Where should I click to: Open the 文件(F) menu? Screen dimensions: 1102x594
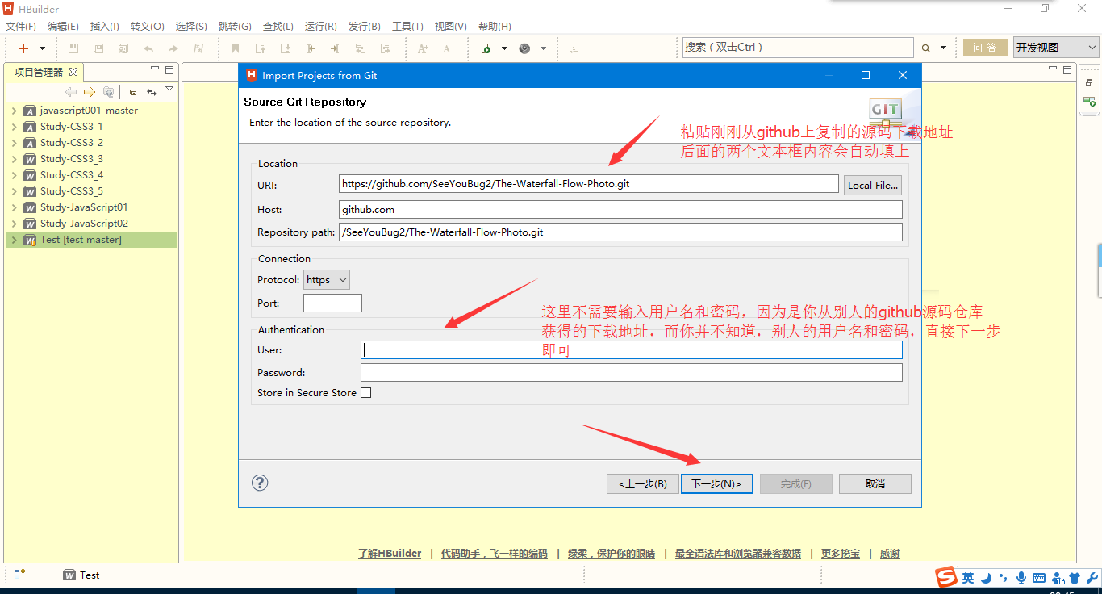pyautogui.click(x=20, y=27)
